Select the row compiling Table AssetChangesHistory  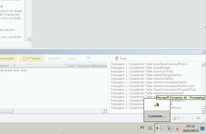click(147, 75)
